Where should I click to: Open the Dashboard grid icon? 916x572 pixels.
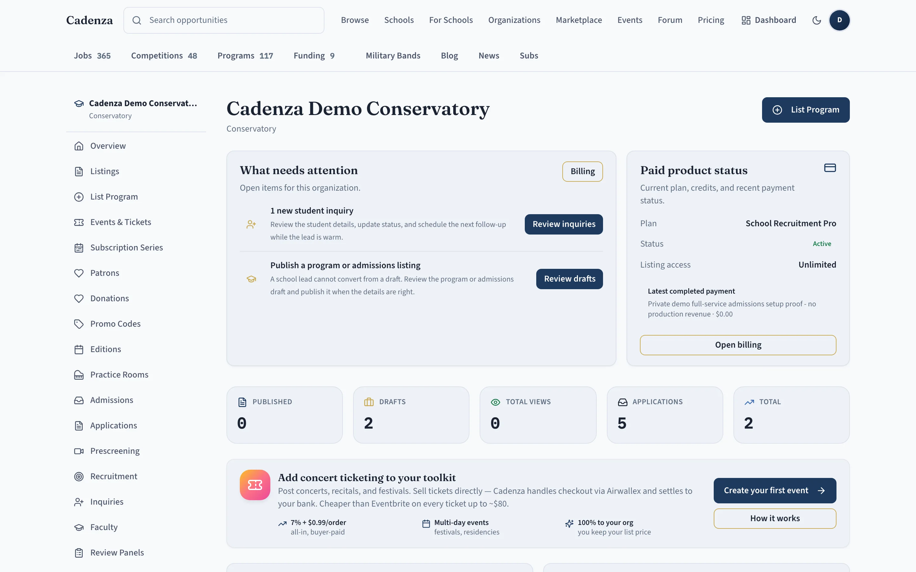(x=746, y=20)
